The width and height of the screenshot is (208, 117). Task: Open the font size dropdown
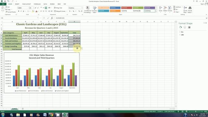[x=33, y=8]
